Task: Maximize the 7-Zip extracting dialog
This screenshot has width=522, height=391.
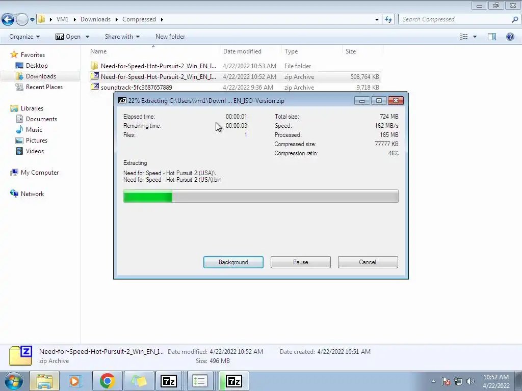Action: coord(379,100)
